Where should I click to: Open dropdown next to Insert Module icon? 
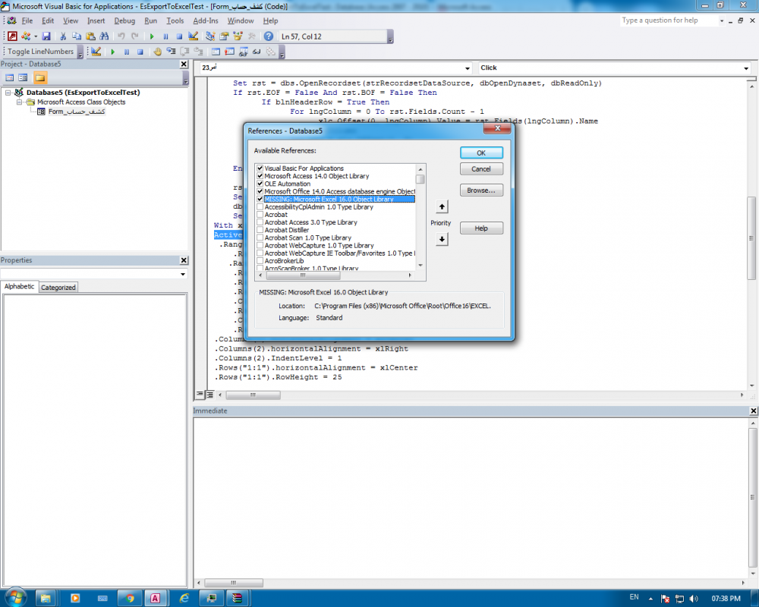coord(36,36)
